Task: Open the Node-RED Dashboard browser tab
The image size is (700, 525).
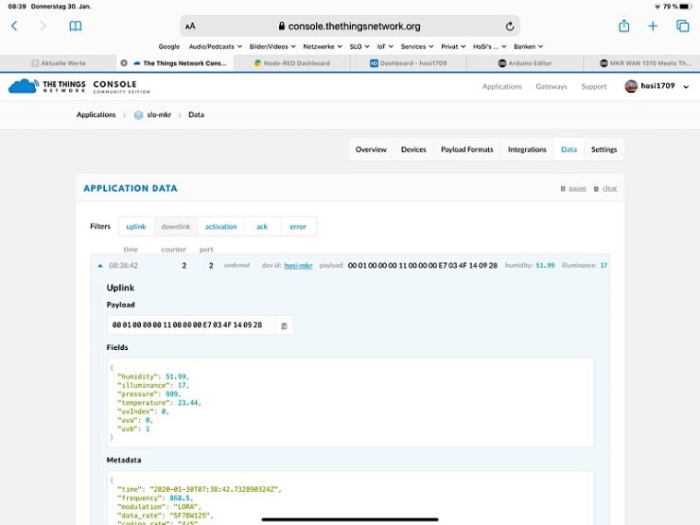Action: coord(292,63)
